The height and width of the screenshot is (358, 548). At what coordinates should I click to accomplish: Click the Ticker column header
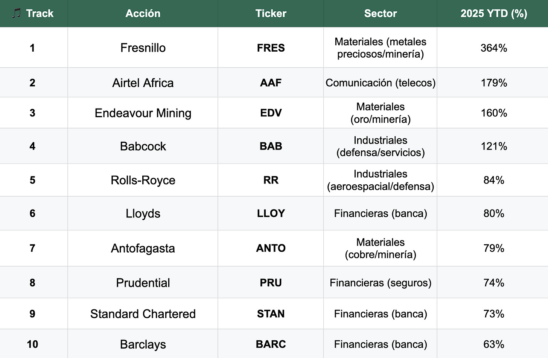point(271,14)
